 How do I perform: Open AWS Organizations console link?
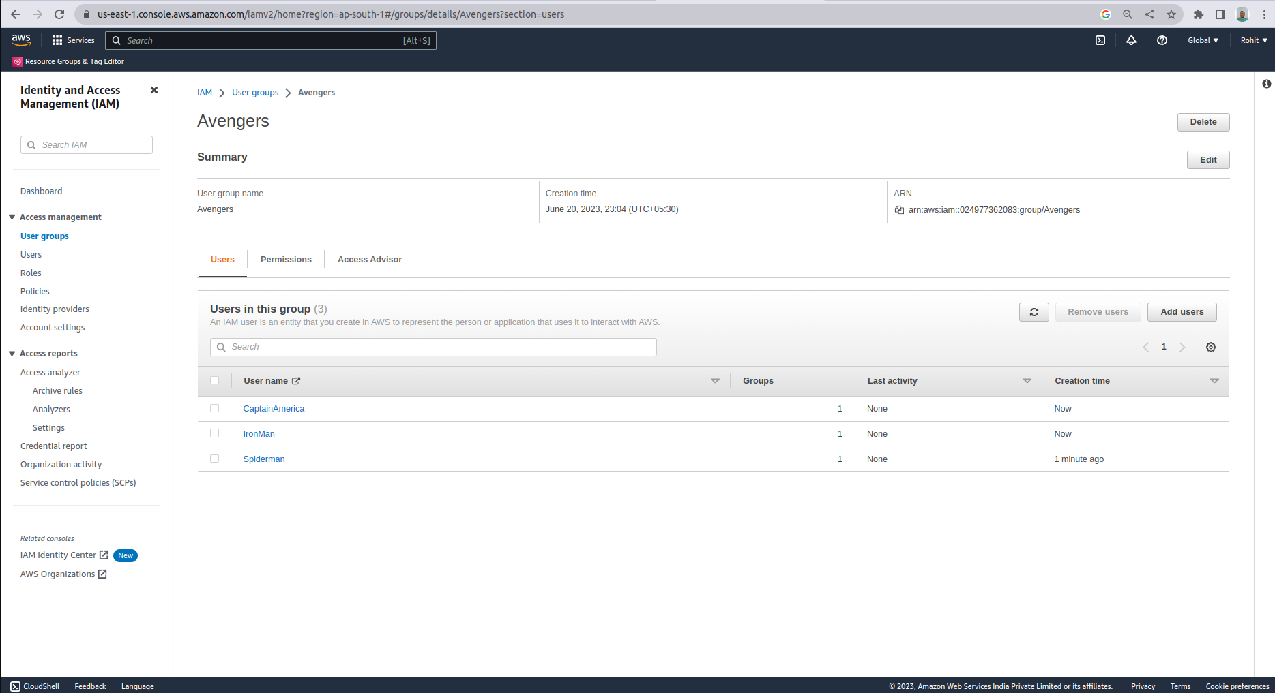click(63, 574)
